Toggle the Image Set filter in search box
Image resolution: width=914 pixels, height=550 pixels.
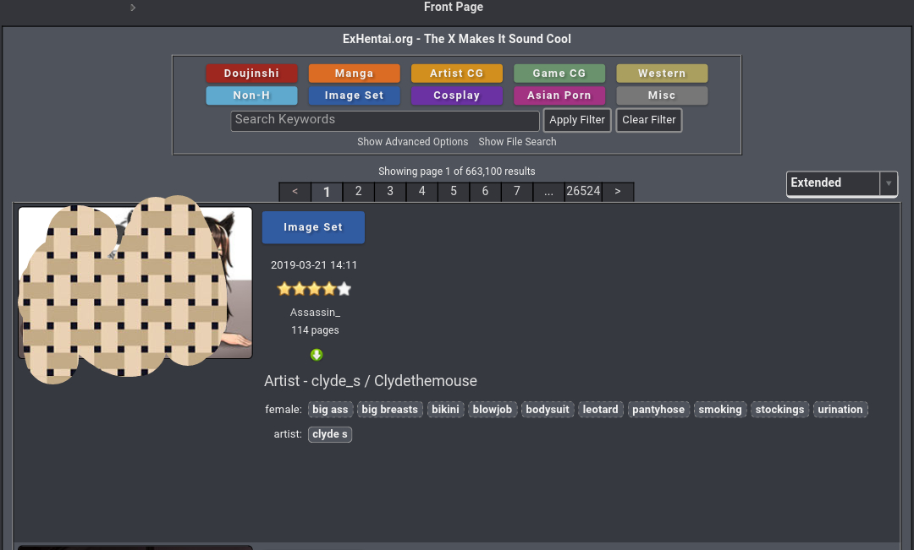point(355,95)
